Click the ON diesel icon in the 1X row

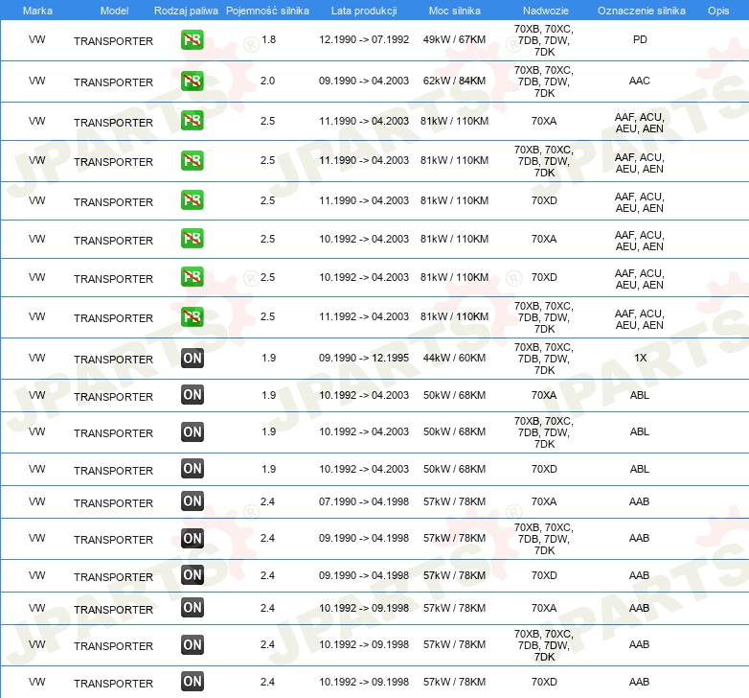[192, 358]
